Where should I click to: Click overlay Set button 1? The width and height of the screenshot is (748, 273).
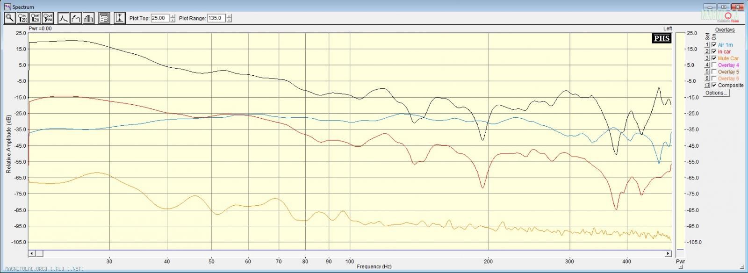(x=707, y=45)
